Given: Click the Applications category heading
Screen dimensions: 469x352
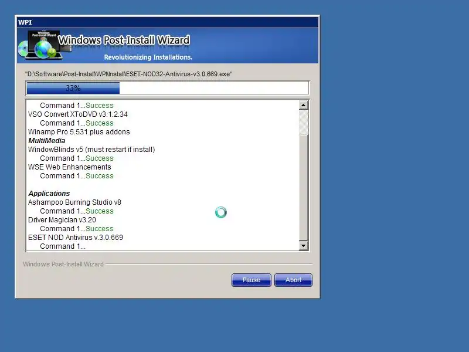Looking at the screenshot, I should [x=49, y=194].
